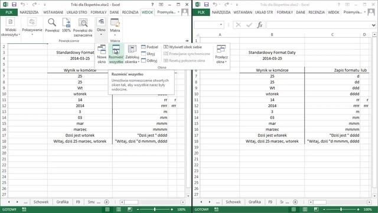Switch to DANE tab in left window
Screen dimensions: 378x213
pos(114,12)
